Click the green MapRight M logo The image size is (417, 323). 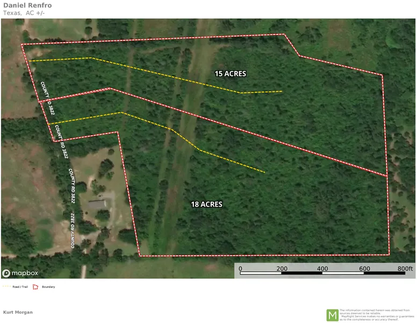[x=333, y=315]
